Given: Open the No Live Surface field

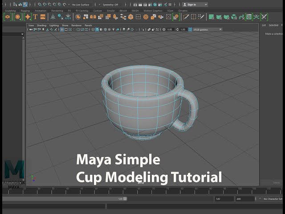Looking at the screenshot, I should pos(81,4).
